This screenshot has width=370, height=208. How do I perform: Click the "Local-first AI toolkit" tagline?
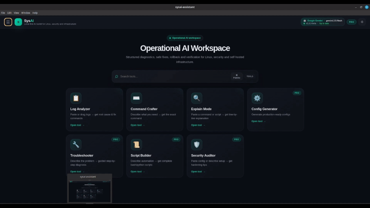(x=50, y=24)
